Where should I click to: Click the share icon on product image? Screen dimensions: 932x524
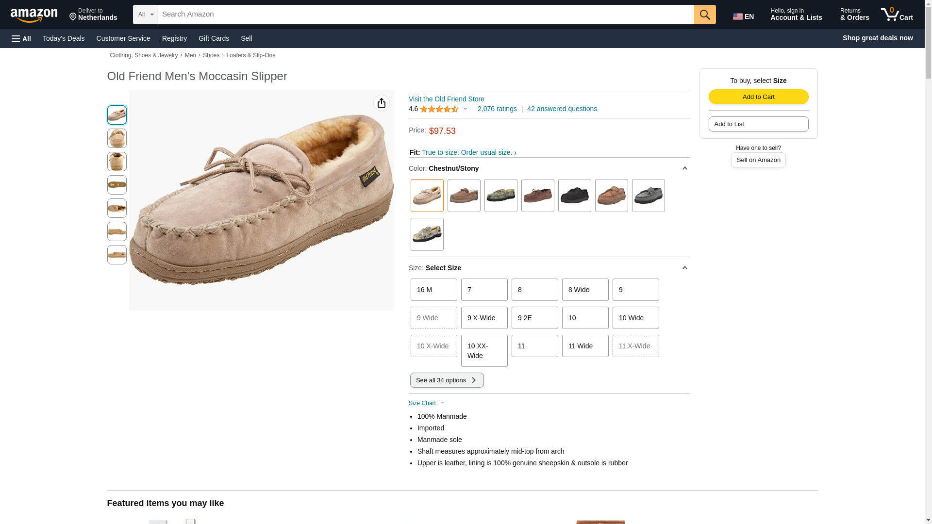[382, 103]
